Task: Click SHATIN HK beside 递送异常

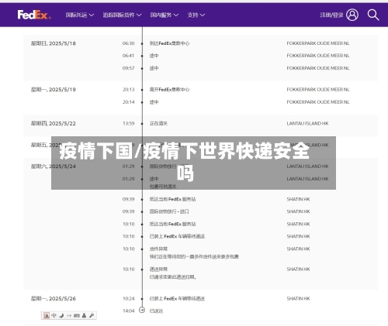Action: pos(298,269)
